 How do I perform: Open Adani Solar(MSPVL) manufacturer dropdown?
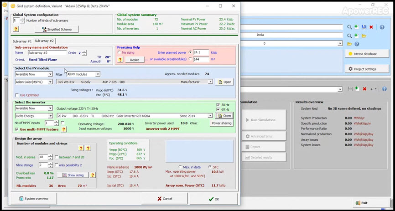50,82
